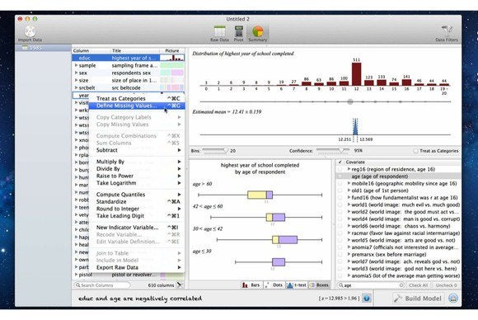This screenshot has width=478, height=320.
Task: Check the premarsx covariate checkbox
Action: (x=340, y=254)
